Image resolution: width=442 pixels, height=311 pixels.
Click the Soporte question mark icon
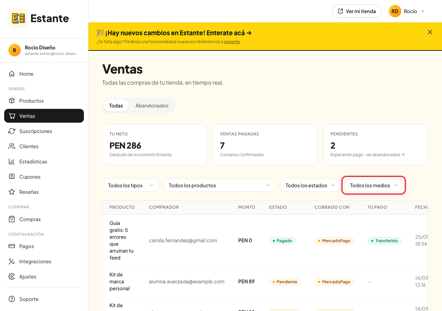pos(12,299)
